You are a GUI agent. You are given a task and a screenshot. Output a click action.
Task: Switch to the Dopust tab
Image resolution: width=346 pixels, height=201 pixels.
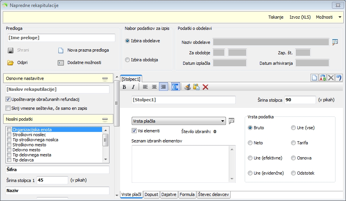[x=151, y=194]
